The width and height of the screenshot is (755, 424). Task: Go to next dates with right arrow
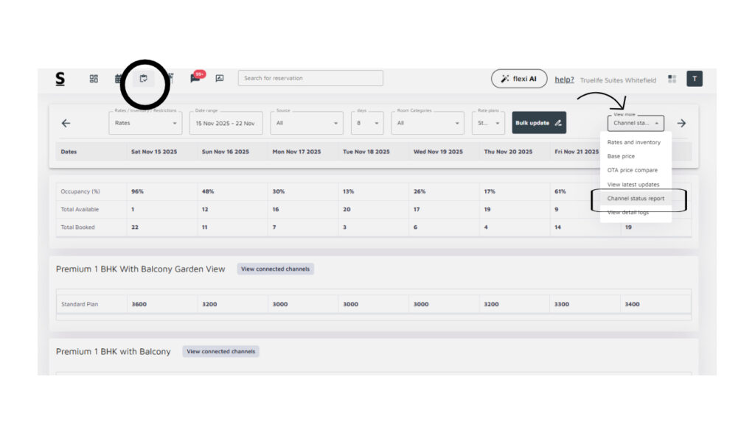[681, 123]
